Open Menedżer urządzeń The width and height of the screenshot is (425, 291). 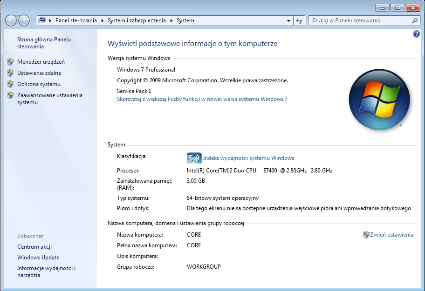41,62
